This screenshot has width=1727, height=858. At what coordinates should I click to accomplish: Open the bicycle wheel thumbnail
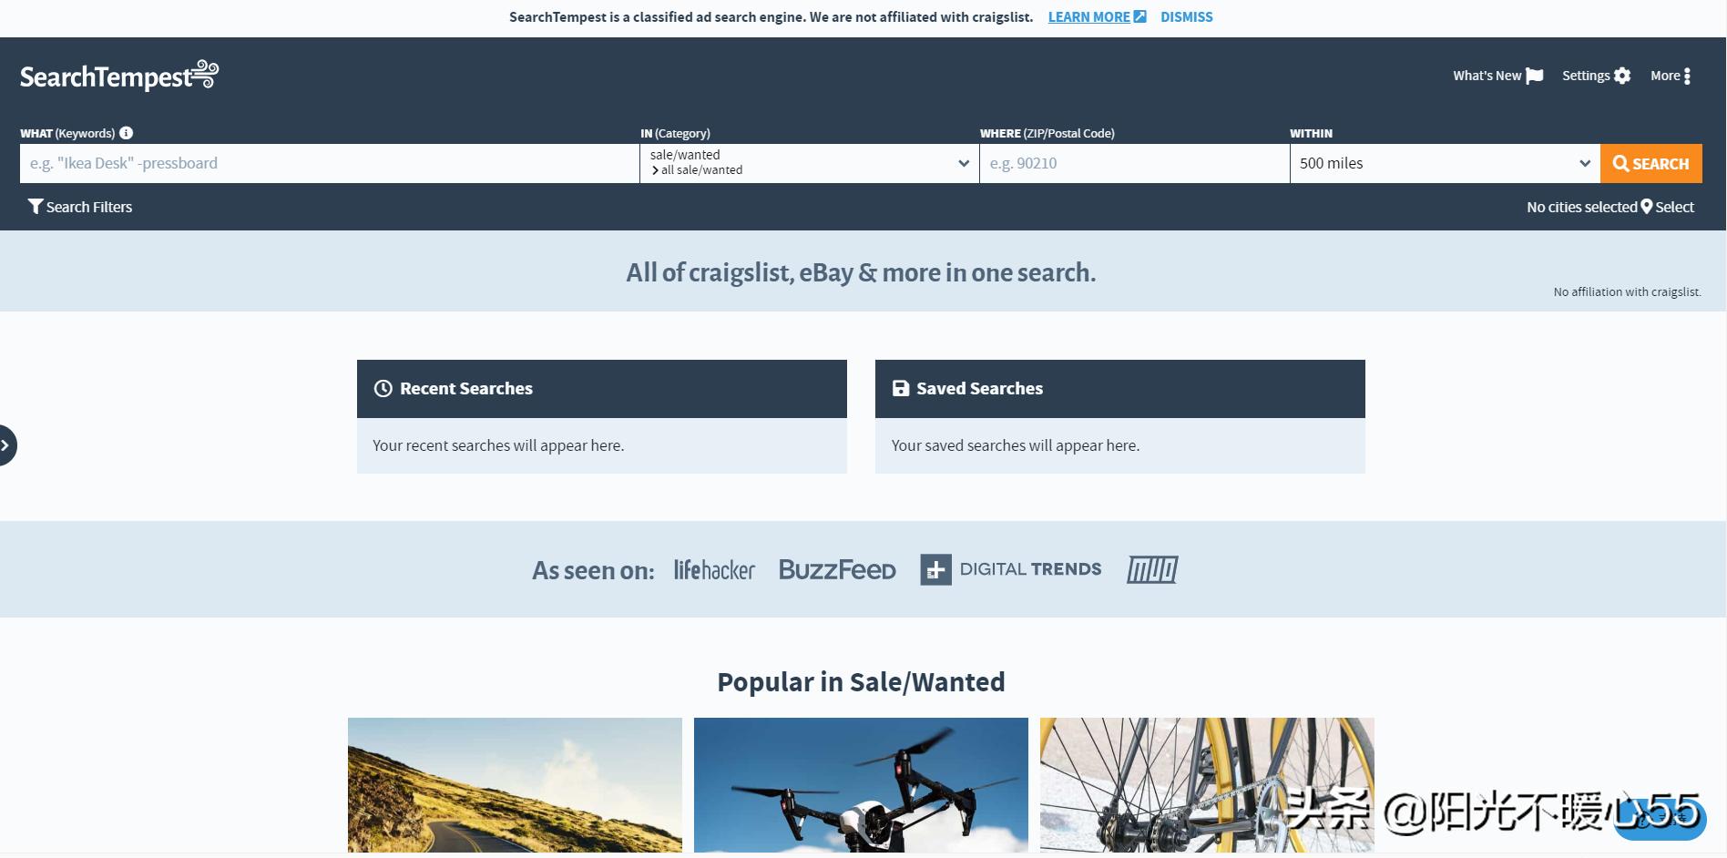[1207, 785]
